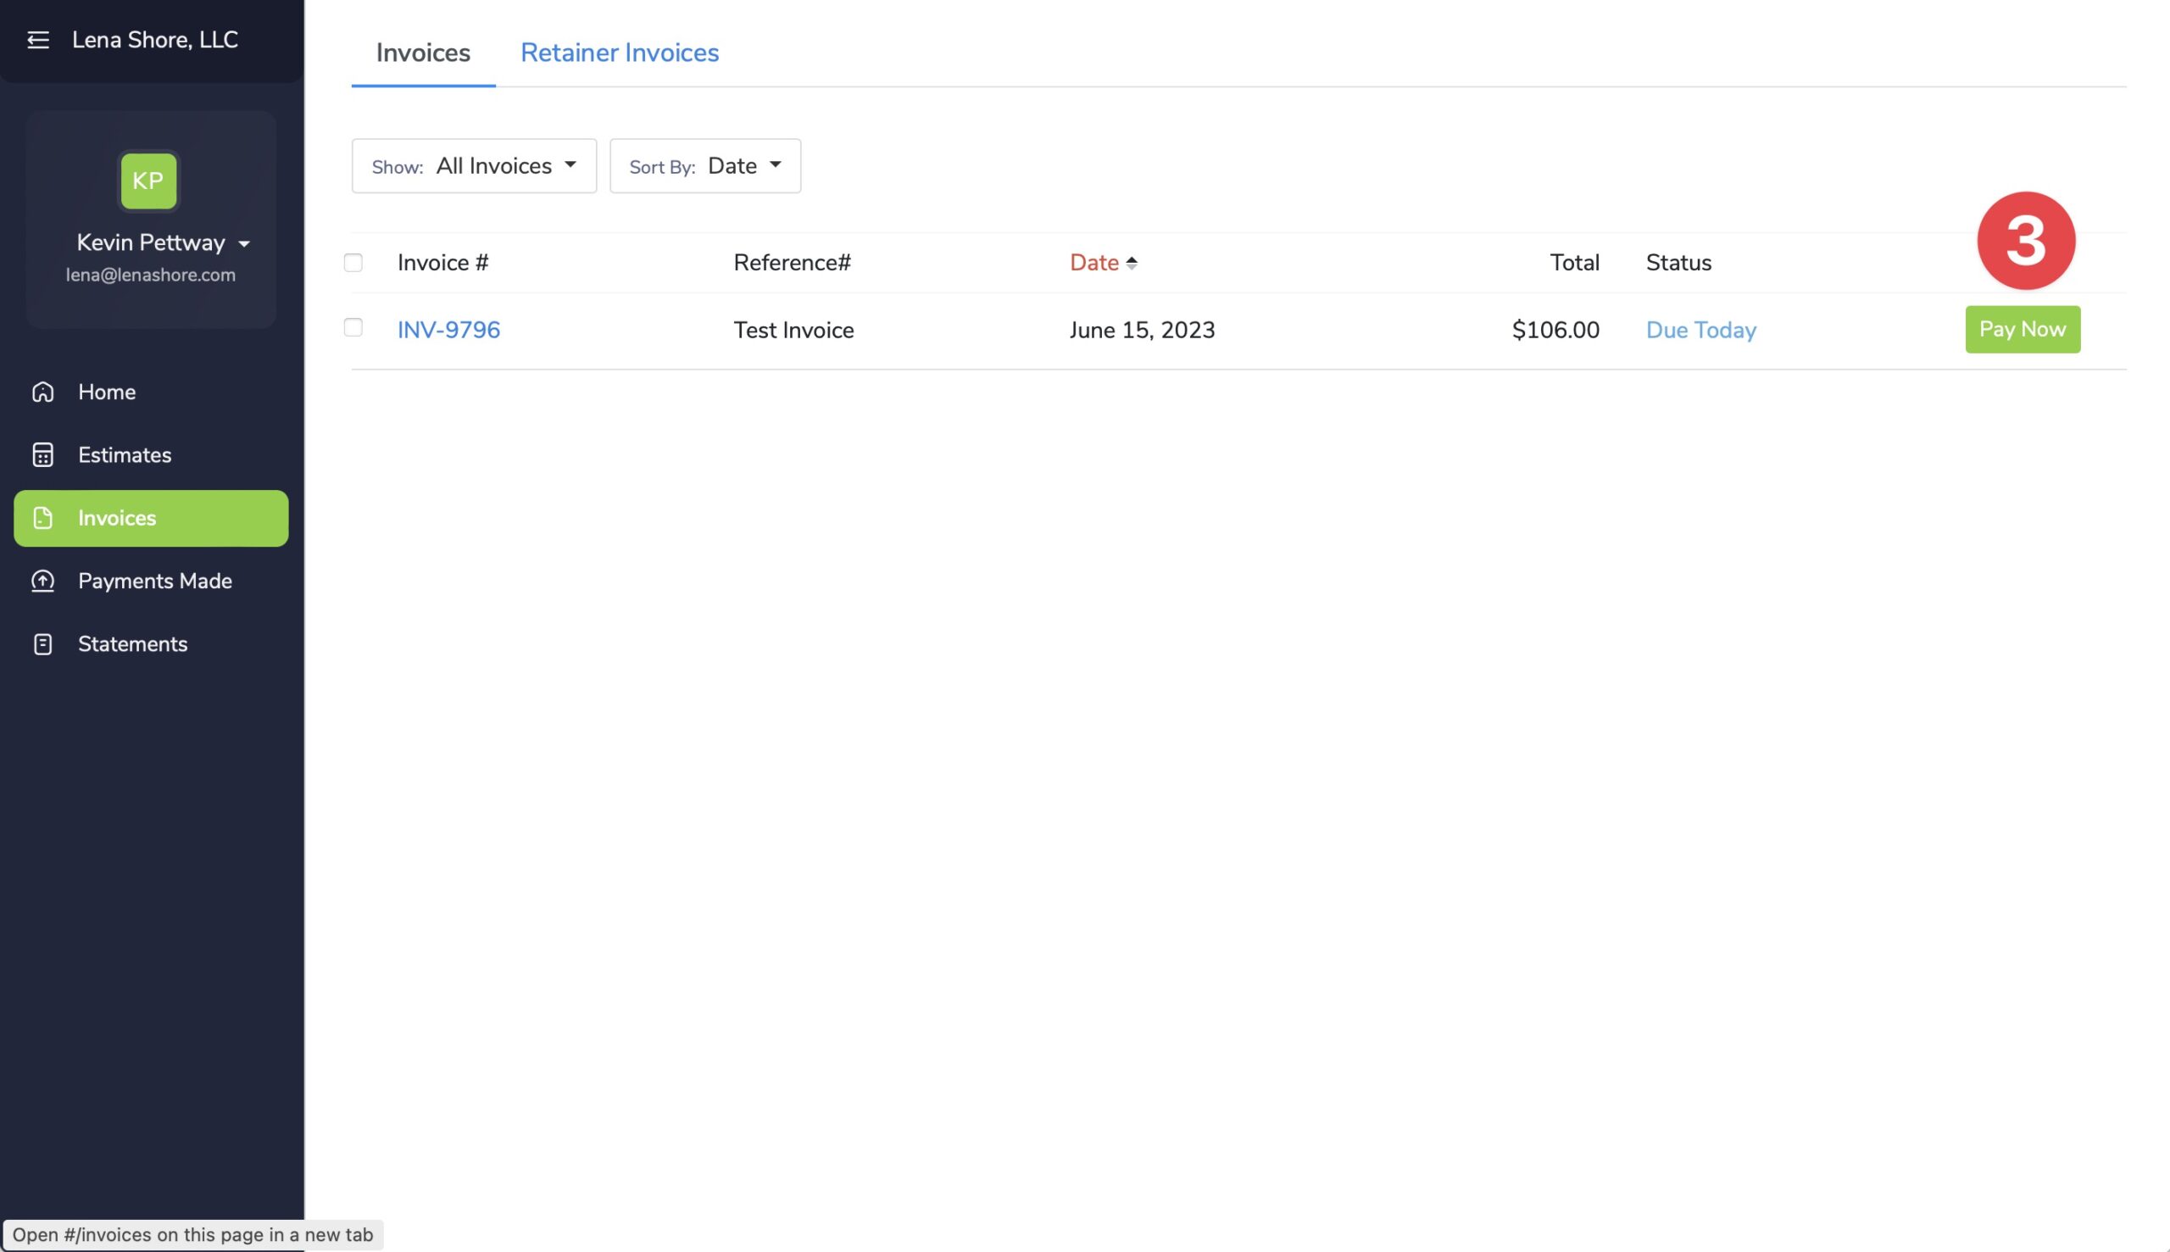Expand the Kevin Pettway account menu
This screenshot has width=2170, height=1252.
(164, 243)
